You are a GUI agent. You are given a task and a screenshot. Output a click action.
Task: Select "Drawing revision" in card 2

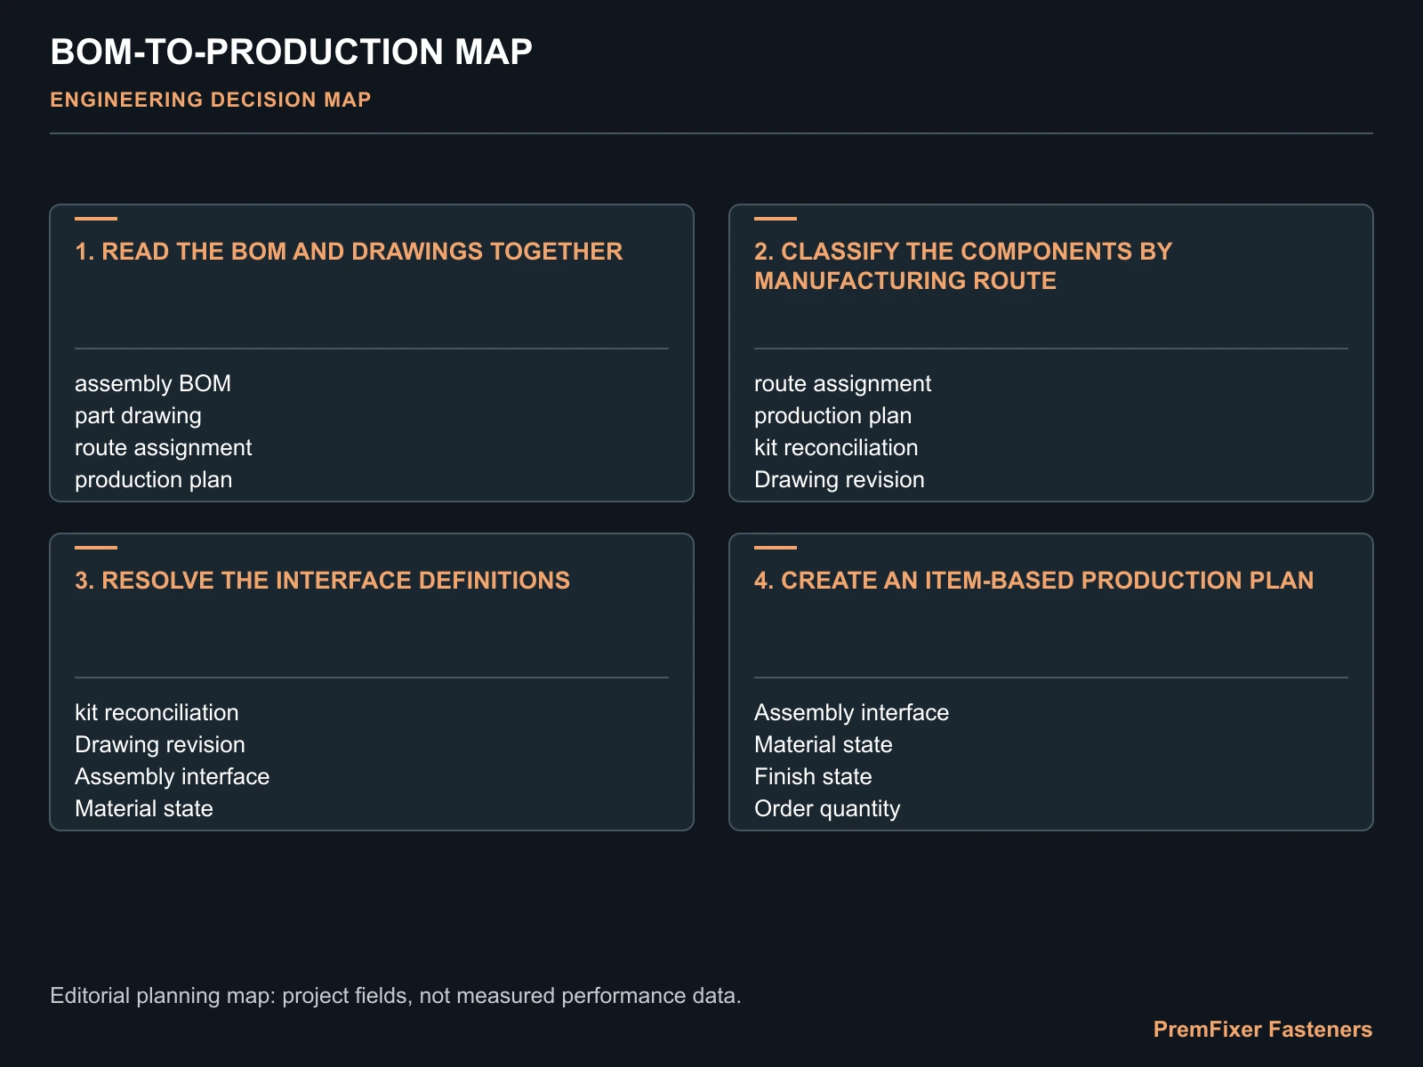pos(839,479)
